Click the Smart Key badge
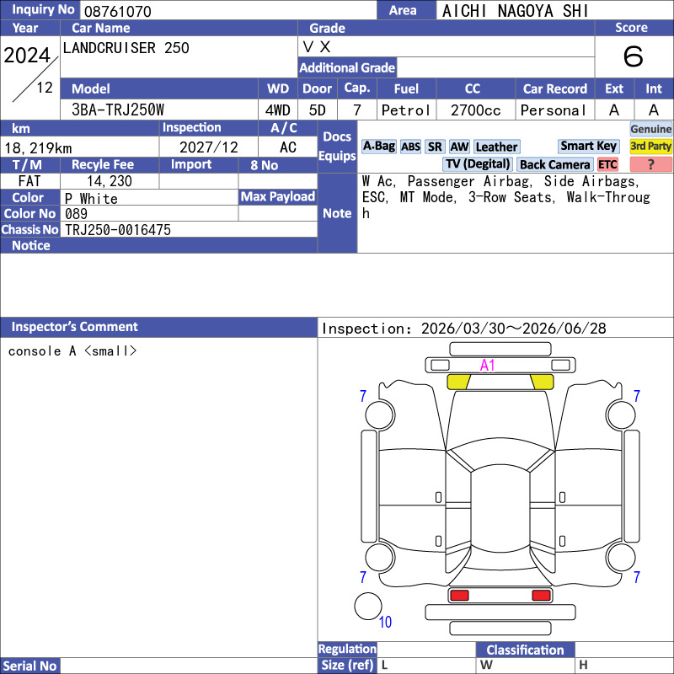 588,146
